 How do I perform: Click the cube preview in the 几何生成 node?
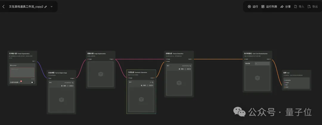click(x=141, y=100)
